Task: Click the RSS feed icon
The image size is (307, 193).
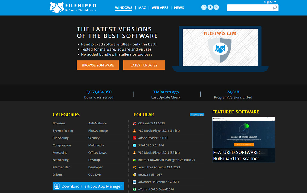Action: point(216,7)
